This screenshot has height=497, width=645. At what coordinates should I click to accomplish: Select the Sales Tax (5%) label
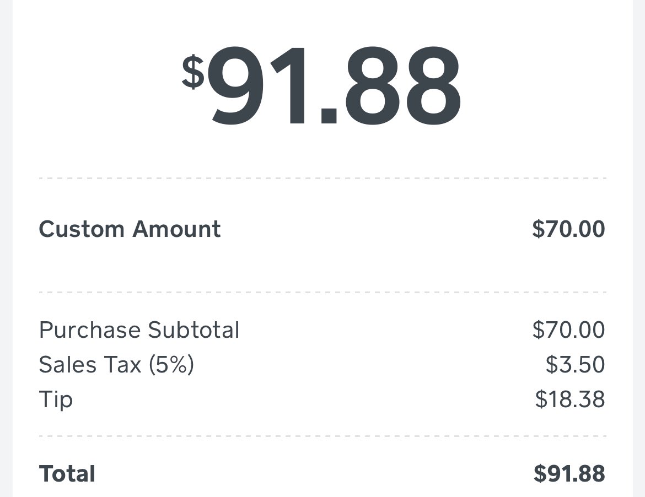coord(116,365)
